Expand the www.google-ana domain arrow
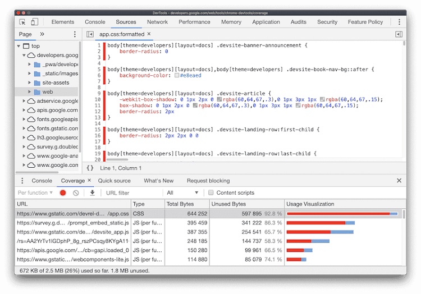This screenshot has width=421, height=294. coord(24,156)
